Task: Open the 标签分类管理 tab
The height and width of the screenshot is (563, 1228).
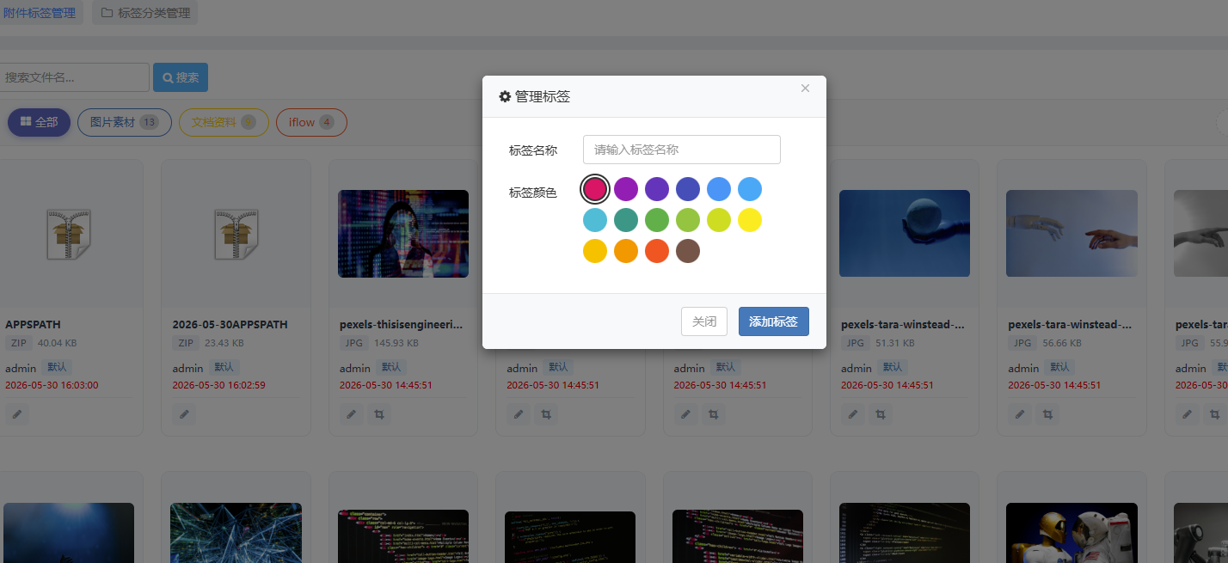Action: pos(144,13)
